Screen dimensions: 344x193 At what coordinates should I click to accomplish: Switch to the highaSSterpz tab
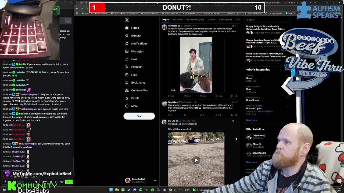[225, 20]
